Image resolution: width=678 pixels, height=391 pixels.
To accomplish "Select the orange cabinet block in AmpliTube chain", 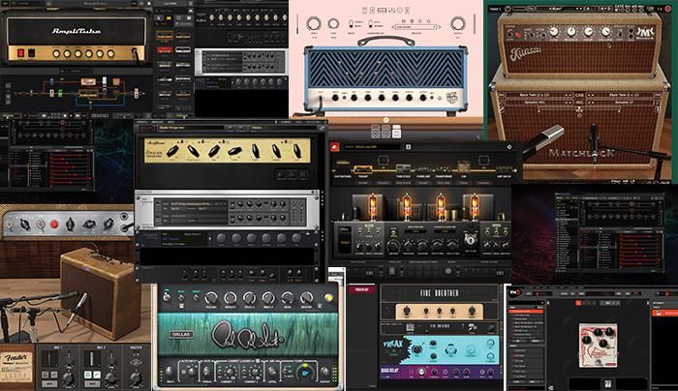I will [x=116, y=81].
